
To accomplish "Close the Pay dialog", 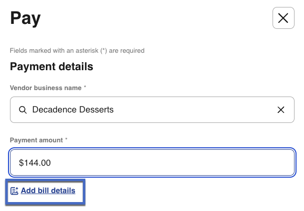I will point(283,18).
